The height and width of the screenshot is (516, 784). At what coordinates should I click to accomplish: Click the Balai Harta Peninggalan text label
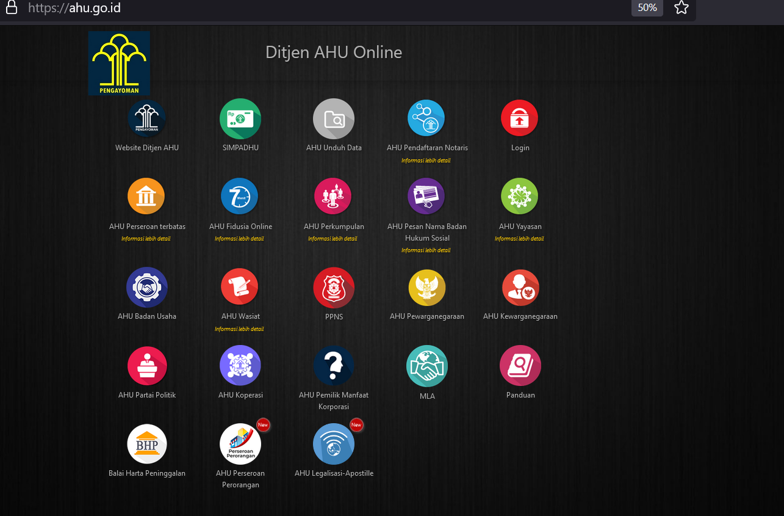(147, 473)
